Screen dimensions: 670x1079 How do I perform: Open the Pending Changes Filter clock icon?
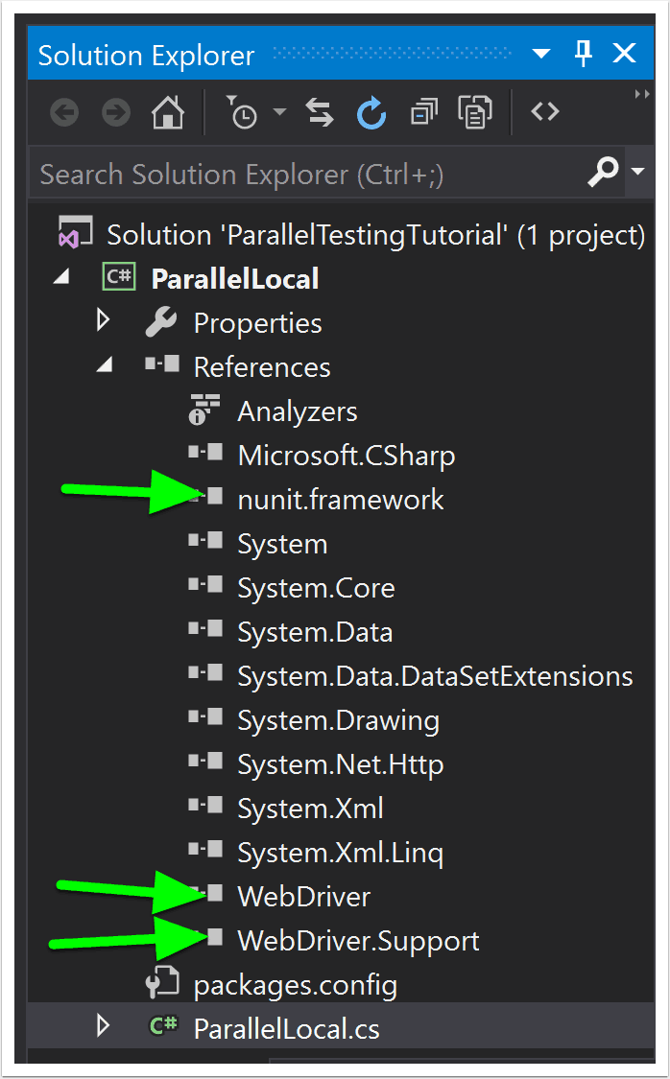[x=242, y=112]
